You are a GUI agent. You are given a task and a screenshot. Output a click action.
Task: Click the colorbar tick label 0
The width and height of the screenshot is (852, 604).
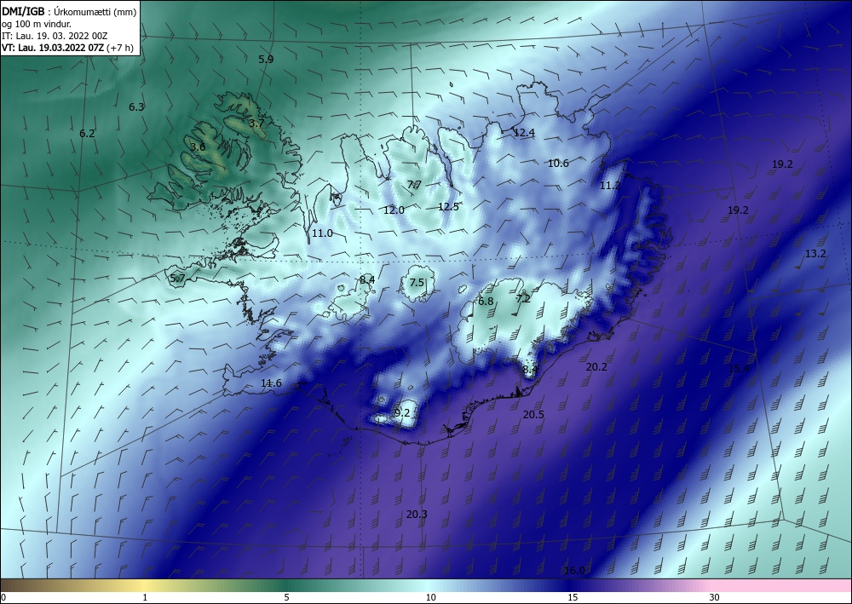(x=3, y=598)
